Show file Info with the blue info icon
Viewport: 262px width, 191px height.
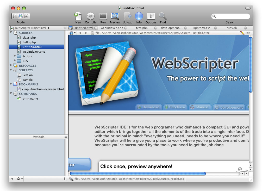139,16
